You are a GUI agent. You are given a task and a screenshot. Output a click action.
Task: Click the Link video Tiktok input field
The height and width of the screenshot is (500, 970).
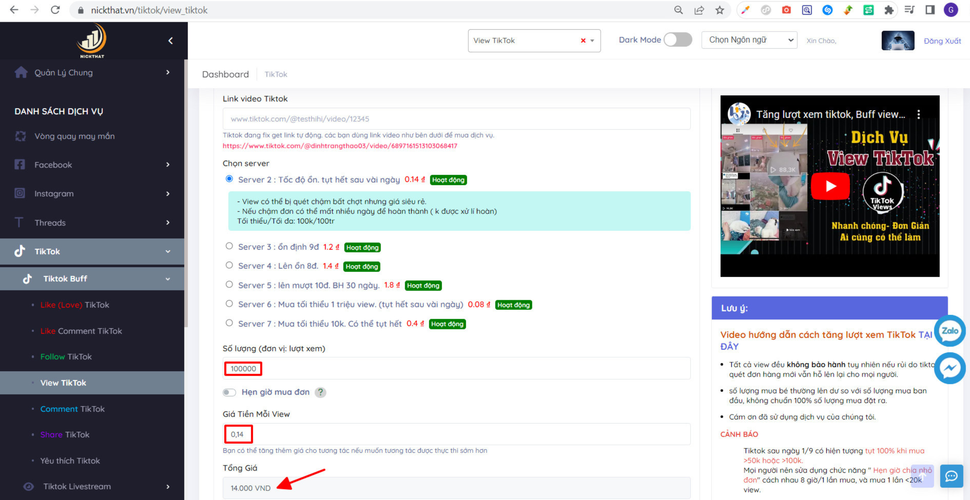pos(456,119)
